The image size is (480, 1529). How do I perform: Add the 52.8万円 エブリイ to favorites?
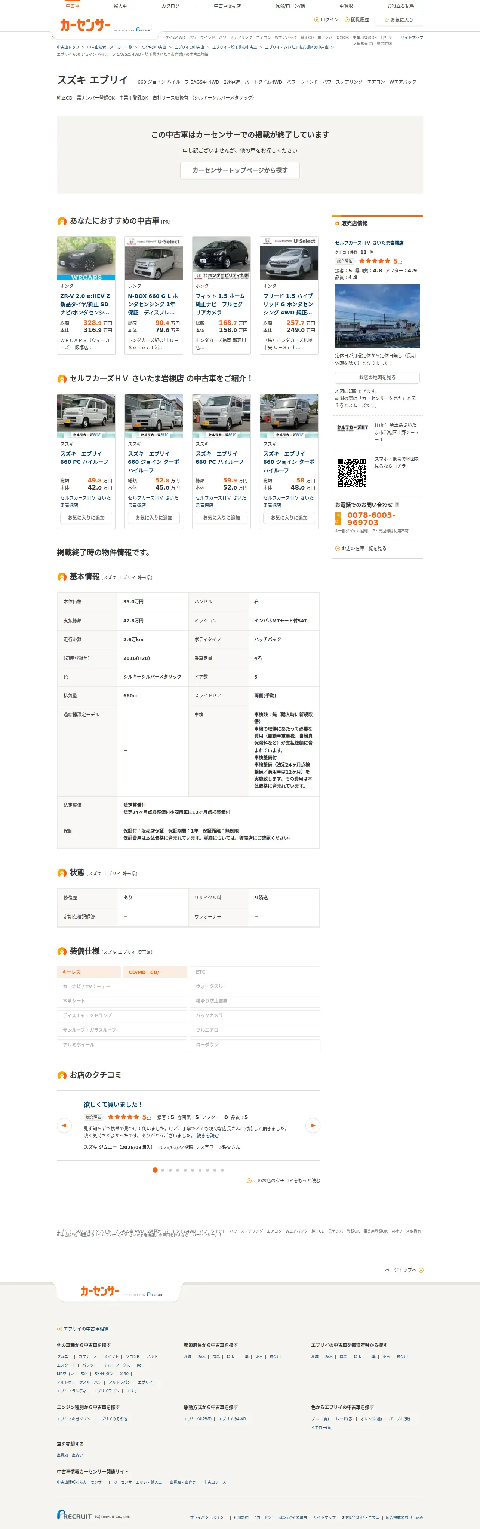(x=154, y=518)
